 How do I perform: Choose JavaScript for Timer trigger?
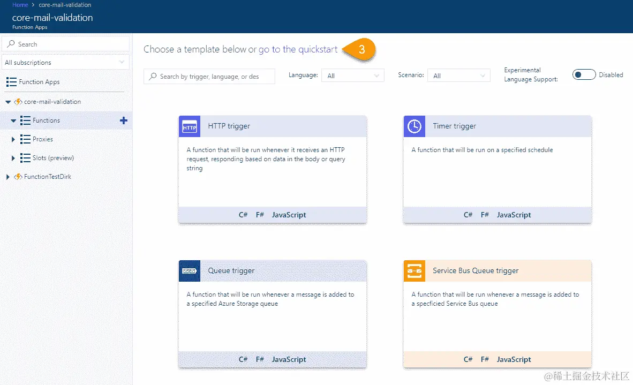pyautogui.click(x=514, y=215)
